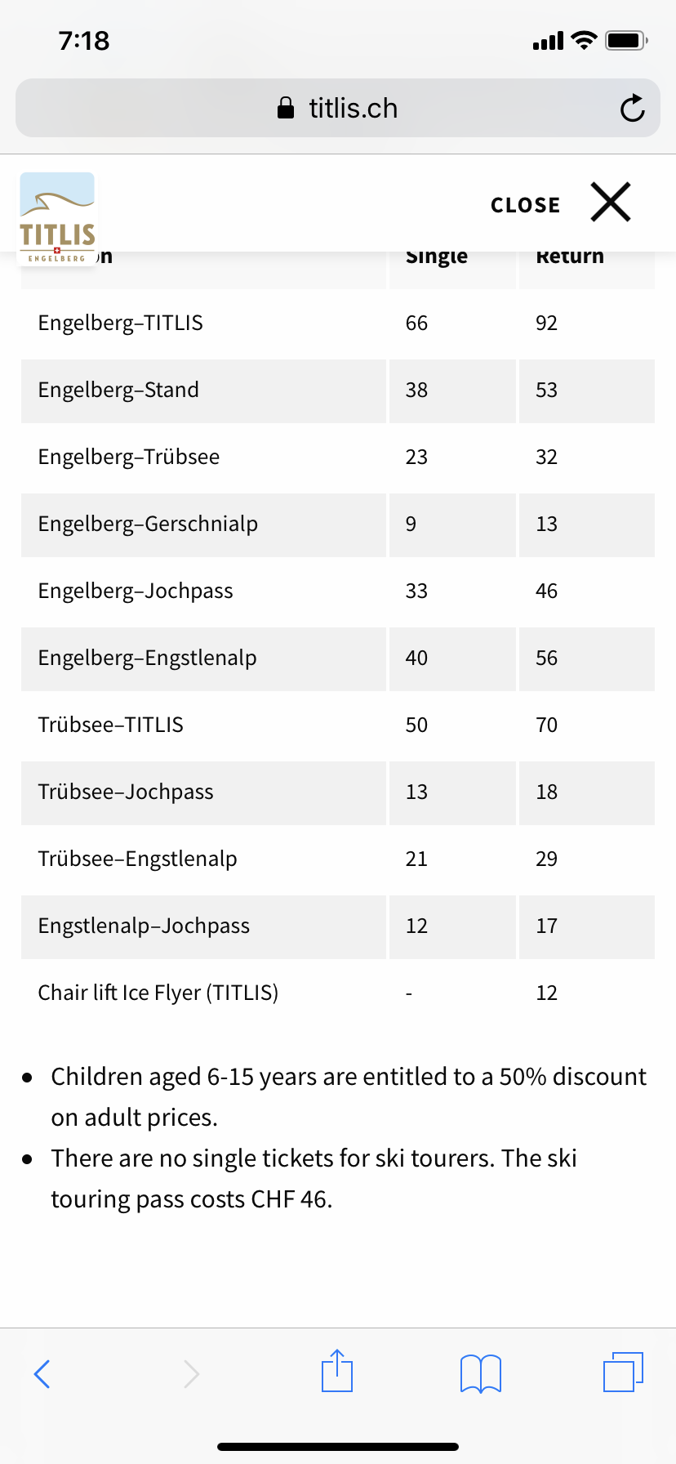The height and width of the screenshot is (1464, 676).
Task: Tap the Engstlenalp–Jochpass row
Action: (x=338, y=926)
